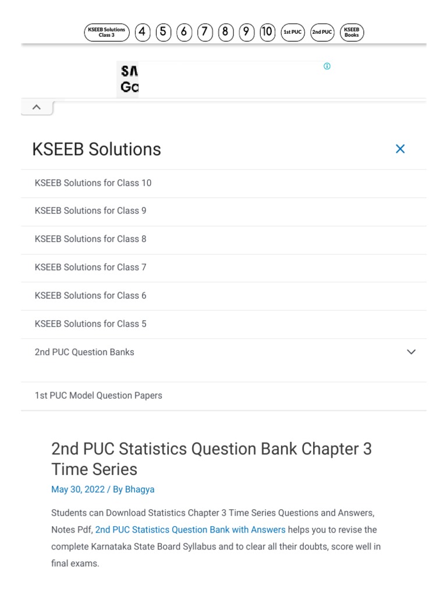
Task: Open the 1st PUC pill button
Action: tap(293, 32)
